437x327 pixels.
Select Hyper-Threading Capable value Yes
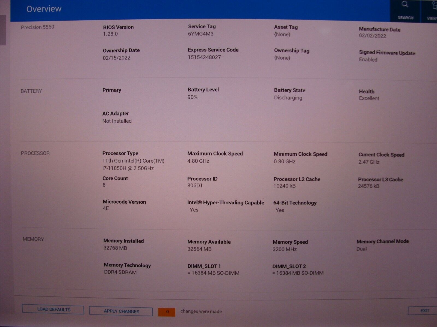point(194,210)
